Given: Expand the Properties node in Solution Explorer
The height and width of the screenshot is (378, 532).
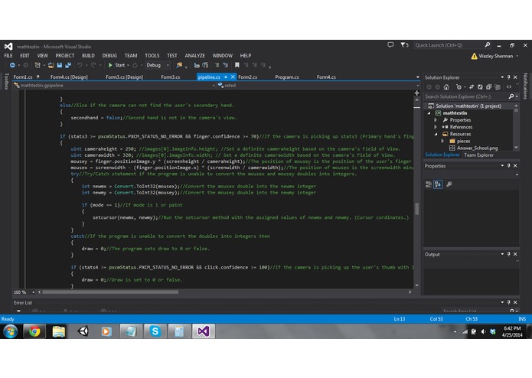Looking at the screenshot, I should tap(436, 120).
